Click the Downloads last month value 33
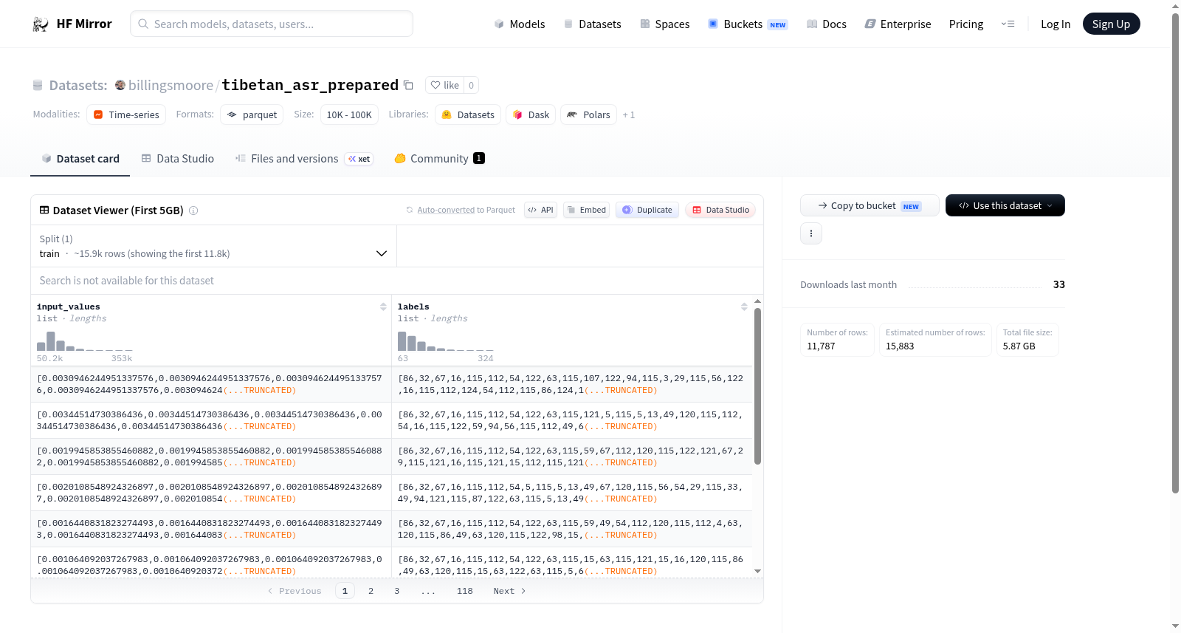 tap(1058, 284)
